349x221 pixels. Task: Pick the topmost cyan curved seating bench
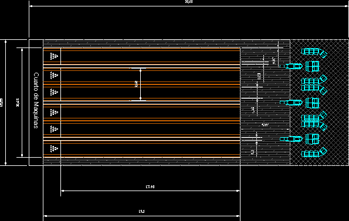pos(314,52)
